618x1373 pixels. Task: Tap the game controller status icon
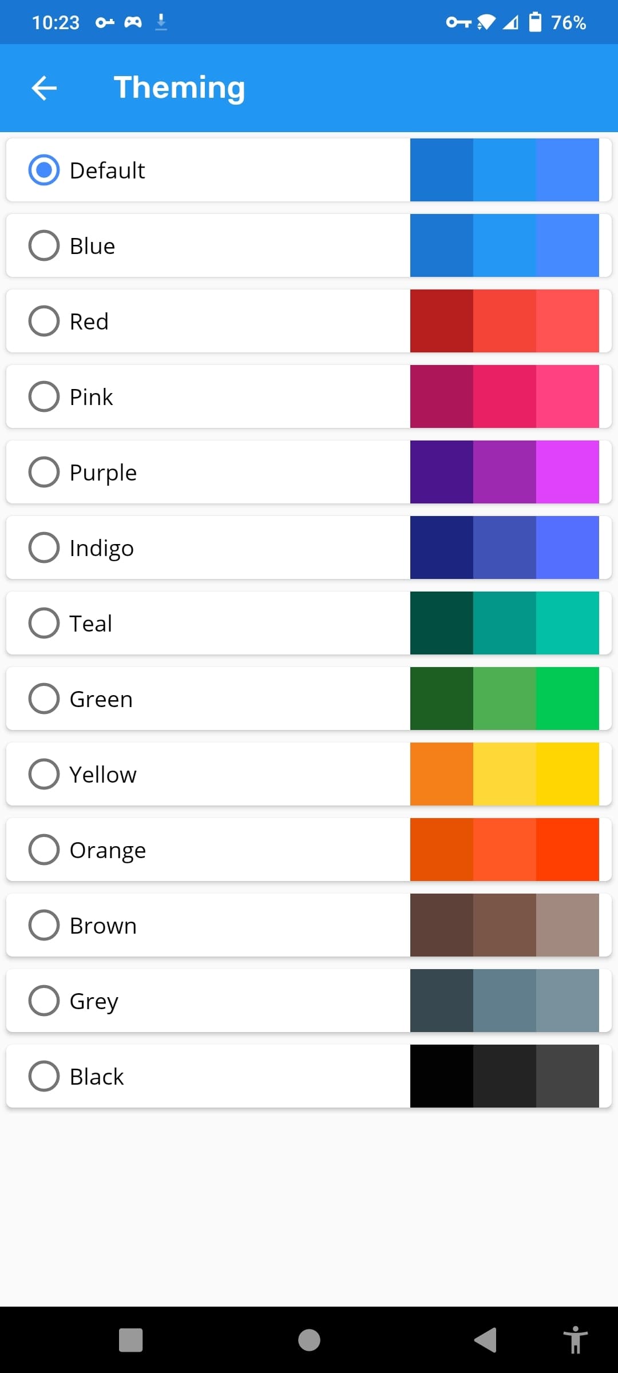[x=133, y=22]
